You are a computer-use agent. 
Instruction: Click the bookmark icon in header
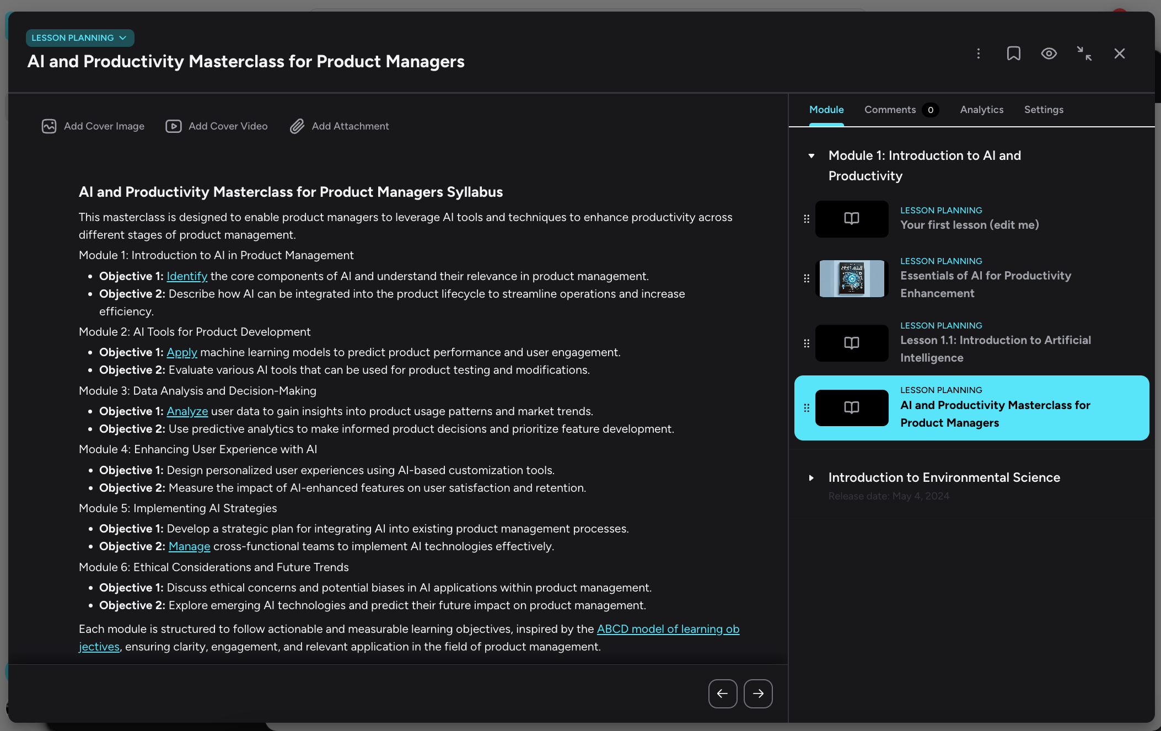click(x=1013, y=53)
